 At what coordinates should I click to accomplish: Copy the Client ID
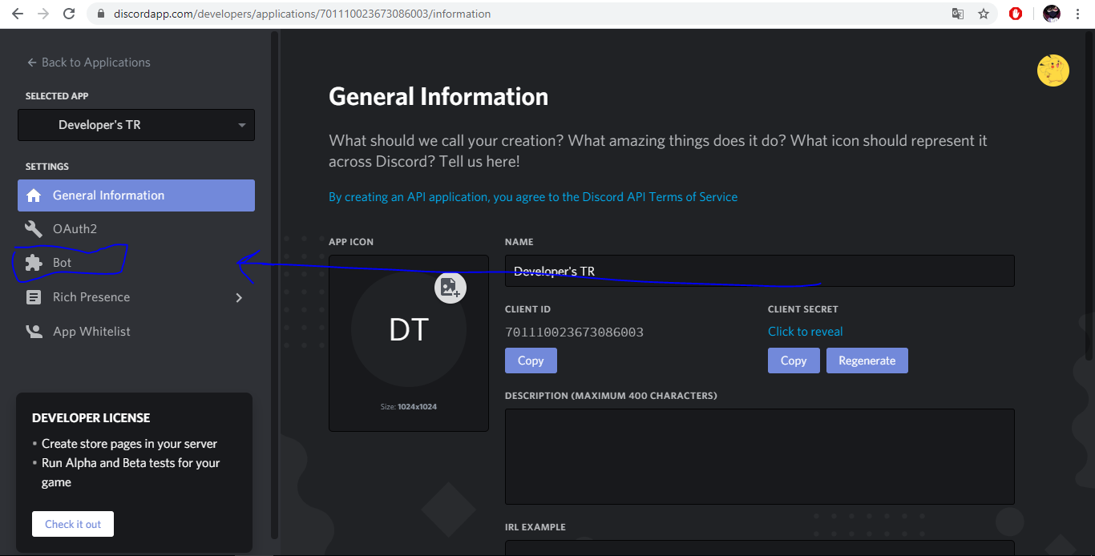[x=531, y=360]
